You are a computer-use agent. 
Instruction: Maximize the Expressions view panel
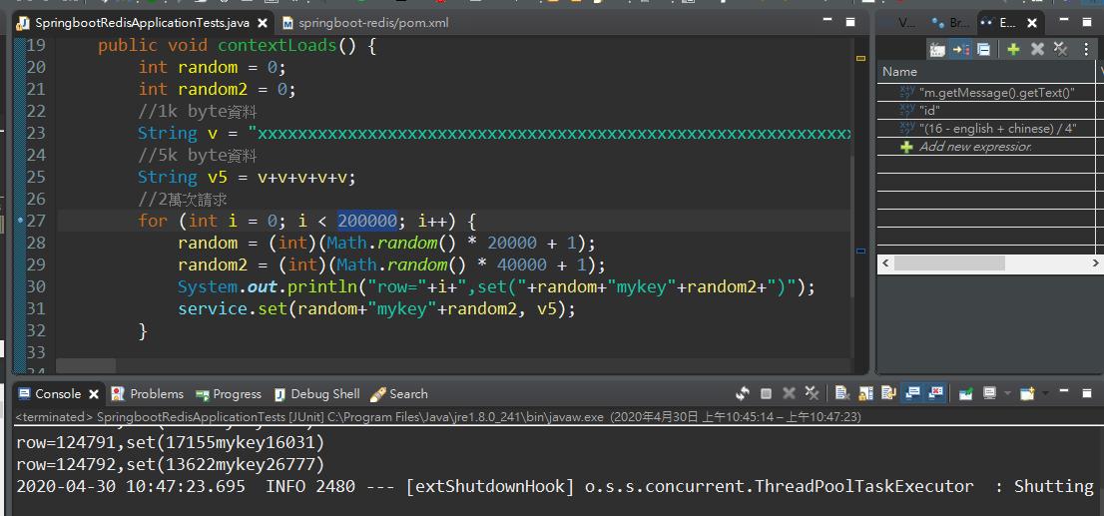tap(1087, 22)
